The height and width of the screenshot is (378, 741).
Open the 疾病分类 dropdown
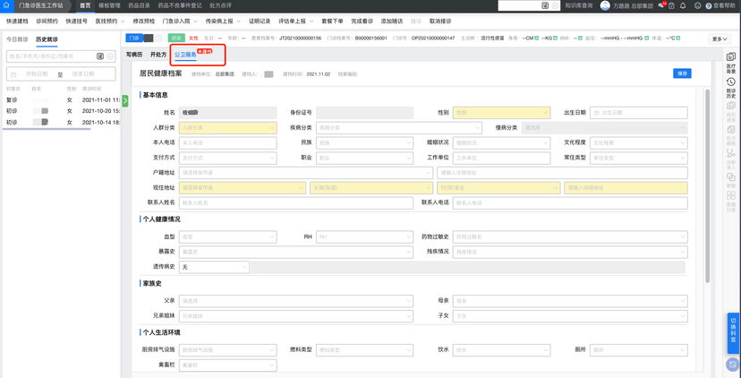[399, 128]
